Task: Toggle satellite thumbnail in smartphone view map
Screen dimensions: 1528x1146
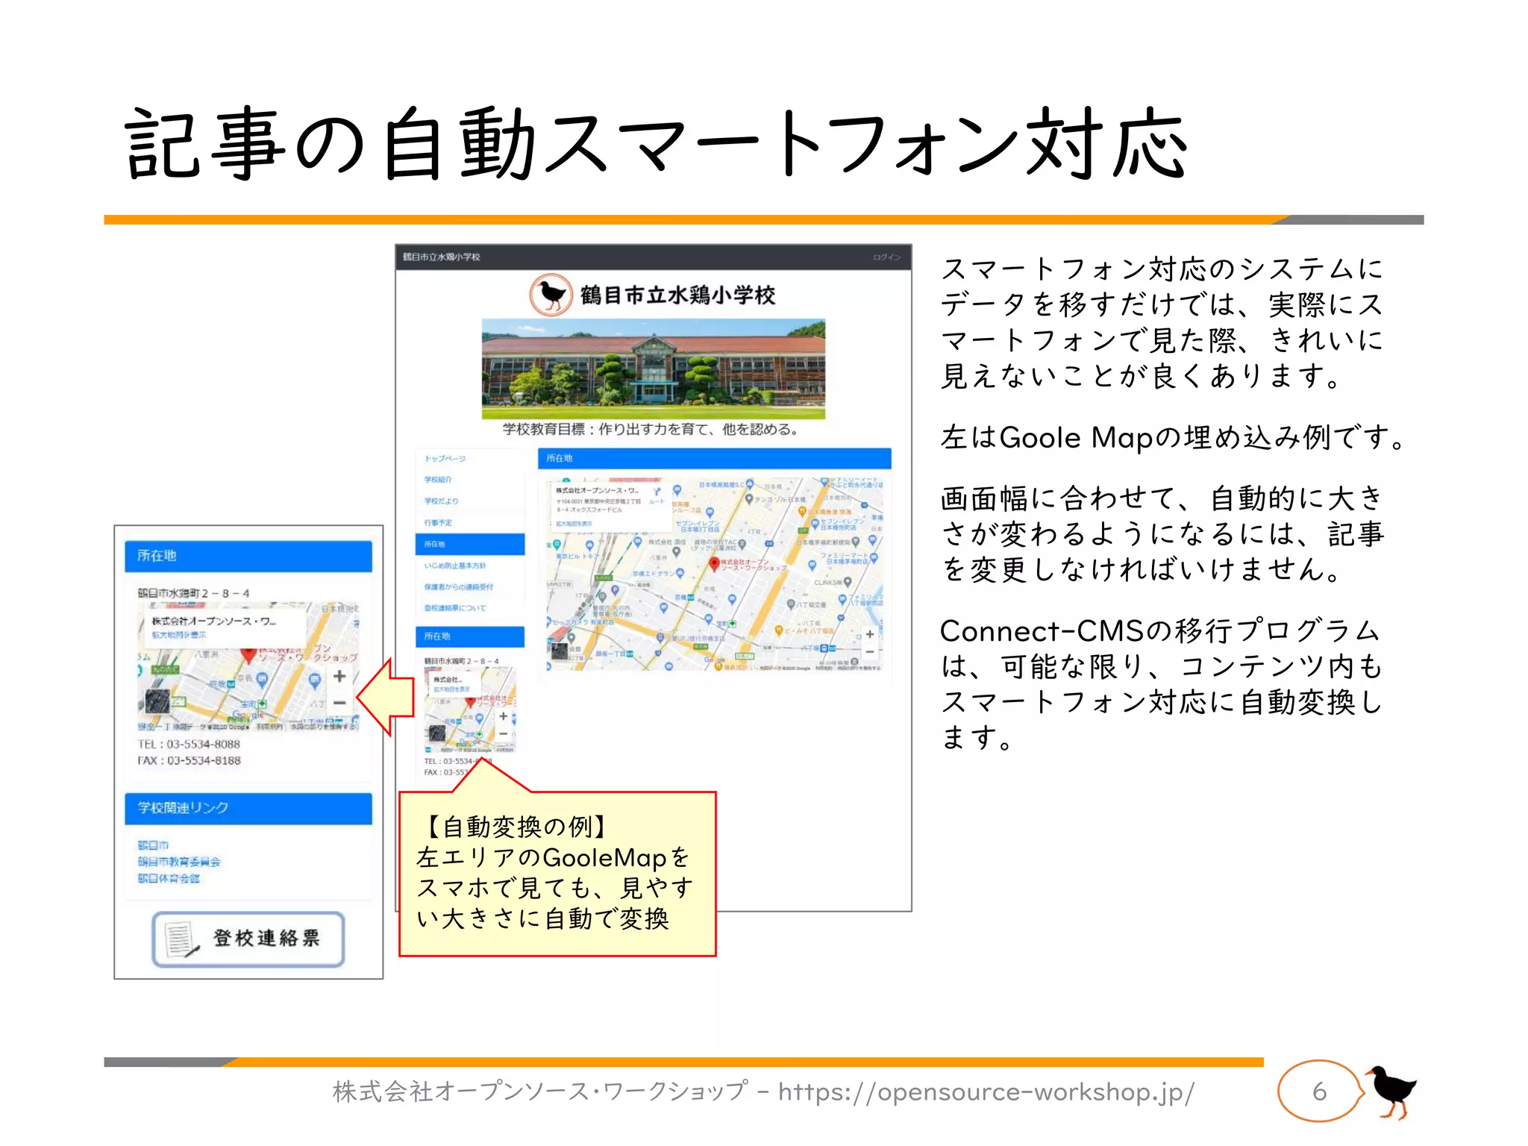Action: (157, 702)
